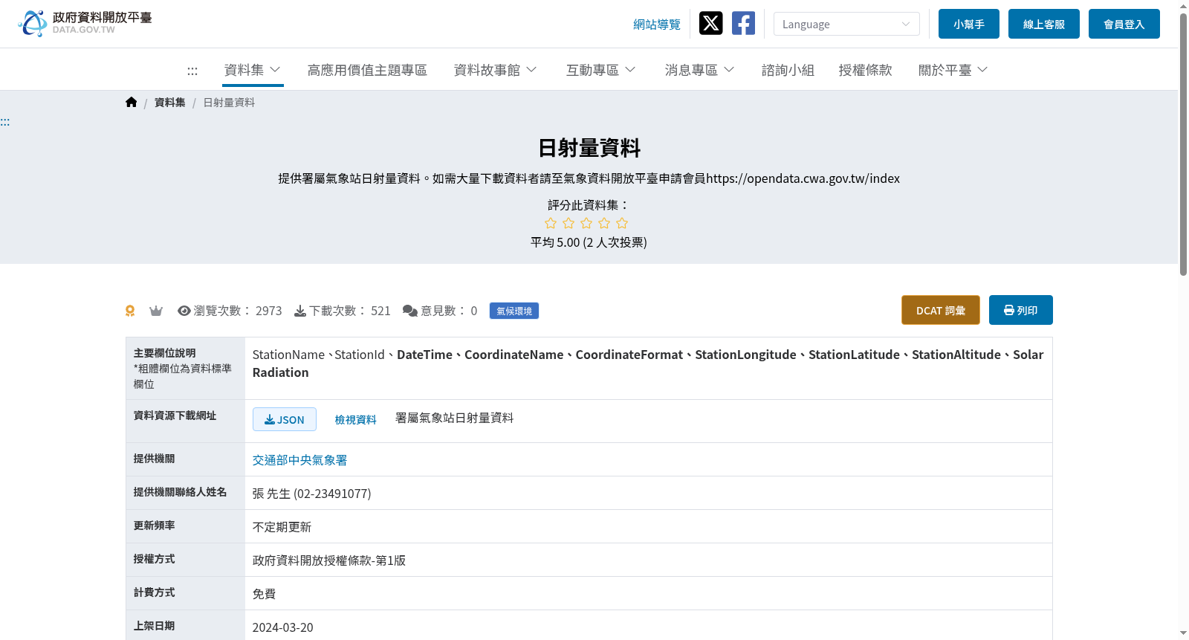Click the scrollbar up arrow

point(1183,6)
